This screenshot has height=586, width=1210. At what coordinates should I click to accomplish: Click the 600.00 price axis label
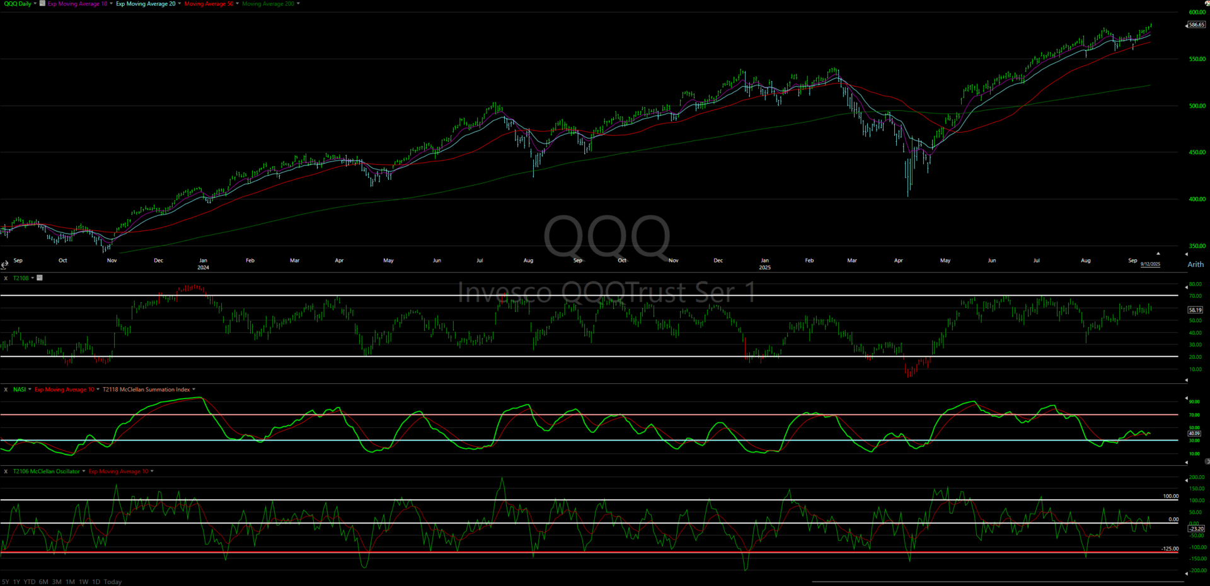[x=1197, y=12]
